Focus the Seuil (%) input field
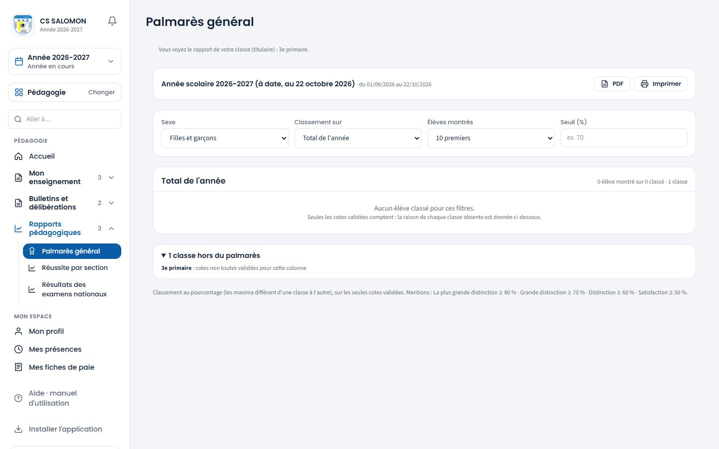This screenshot has width=719, height=449. pyautogui.click(x=624, y=138)
